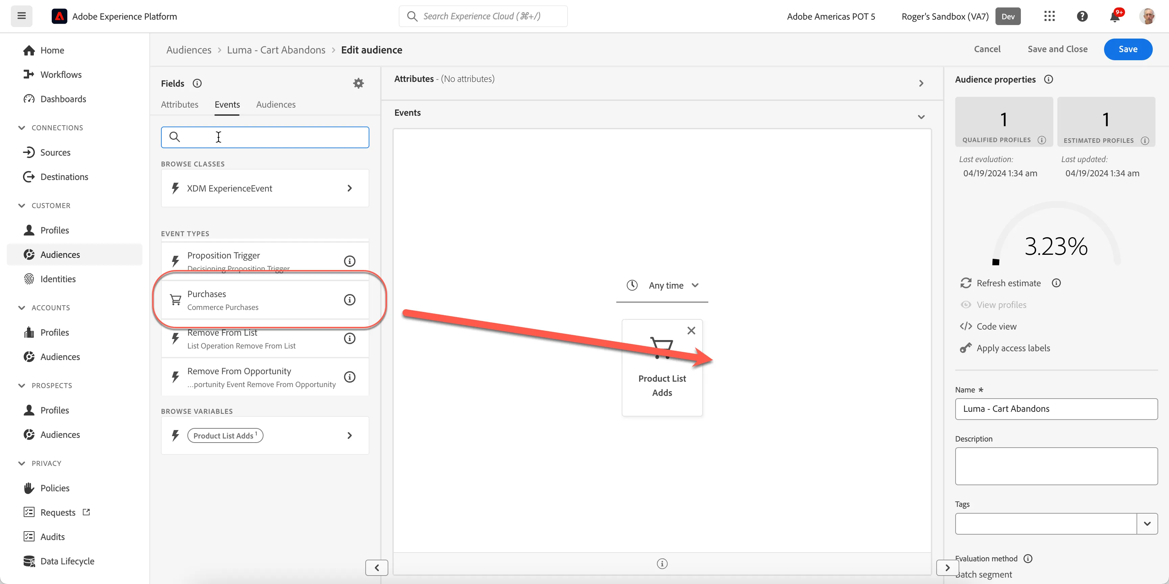Collapse the right properties panel arrow
Image resolution: width=1169 pixels, height=584 pixels.
pyautogui.click(x=947, y=568)
